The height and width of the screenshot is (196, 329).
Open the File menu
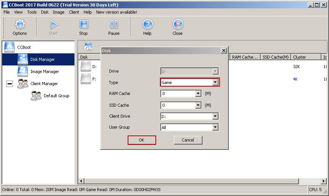[6, 12]
